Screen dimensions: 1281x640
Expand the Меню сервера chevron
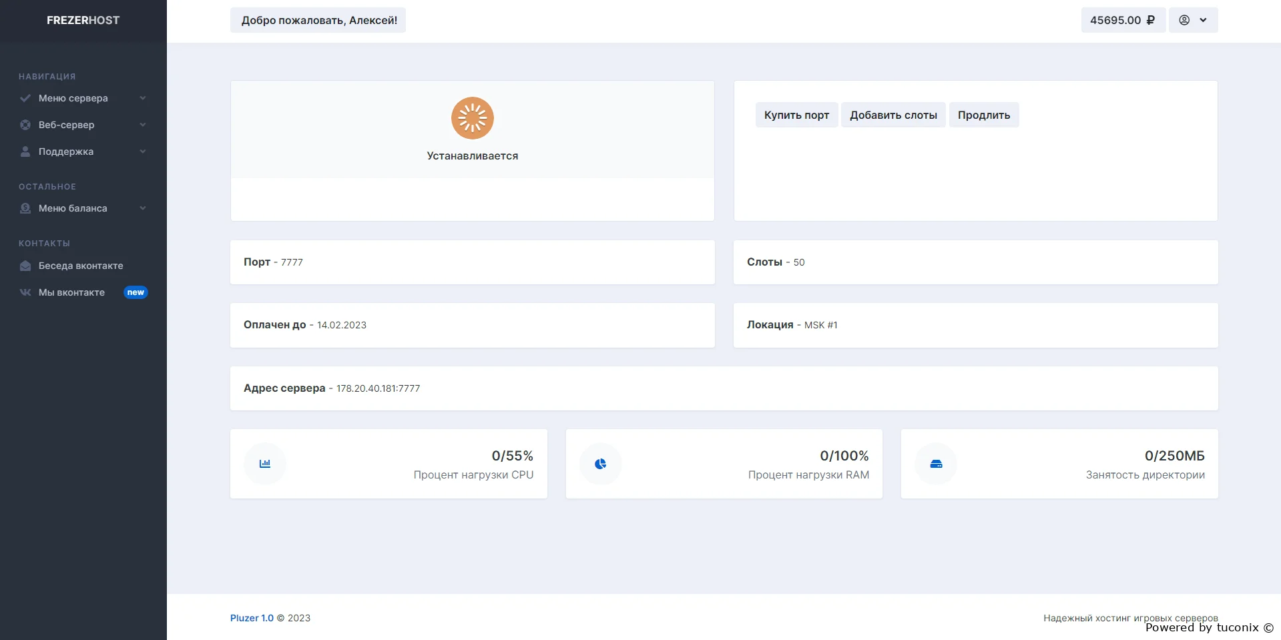pyautogui.click(x=143, y=98)
